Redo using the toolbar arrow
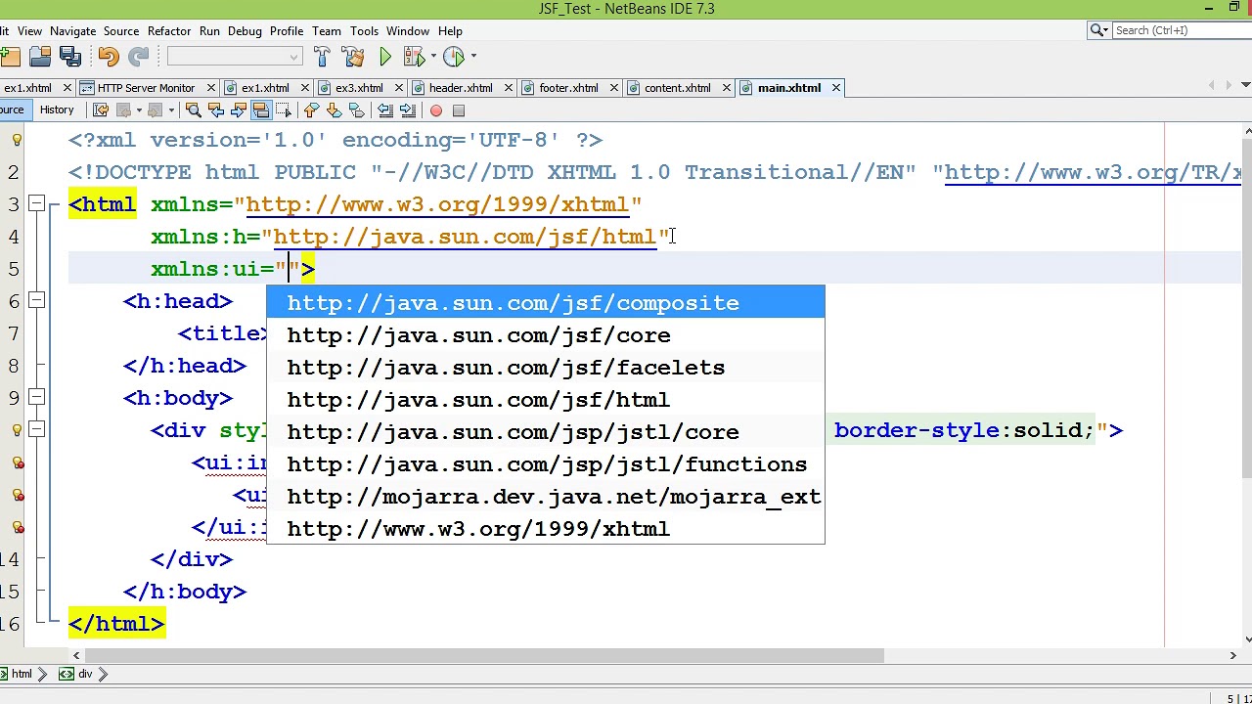This screenshot has height=704, width=1252. [138, 57]
